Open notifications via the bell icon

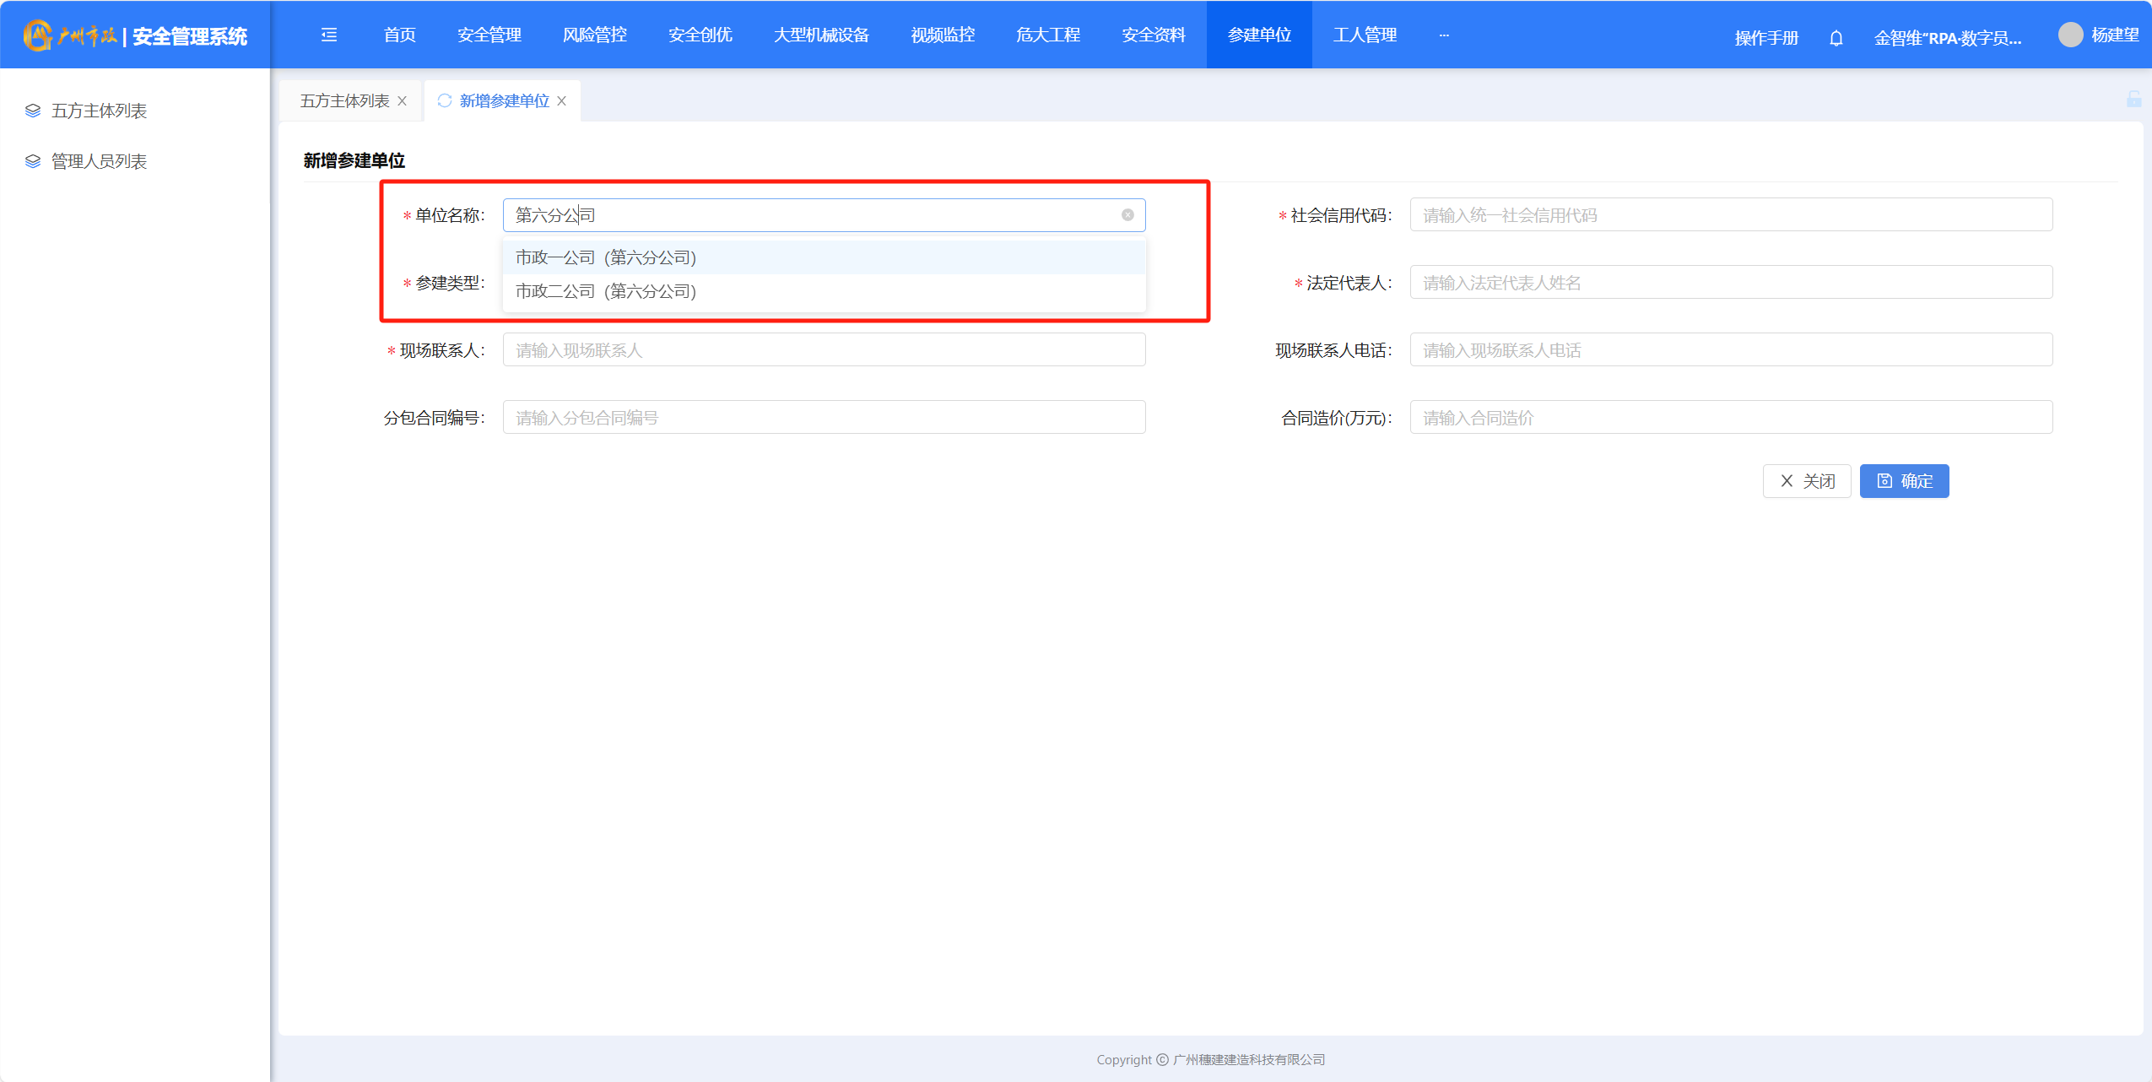click(1836, 38)
